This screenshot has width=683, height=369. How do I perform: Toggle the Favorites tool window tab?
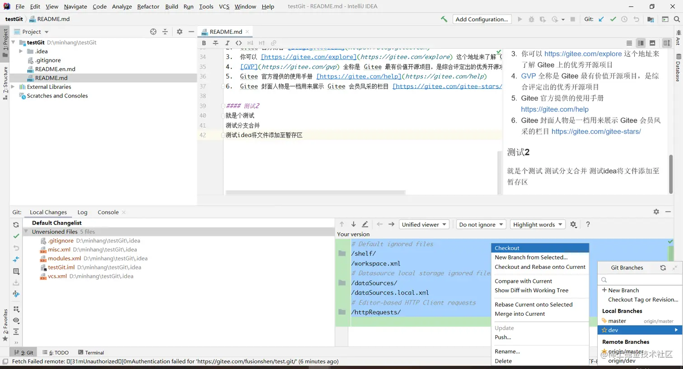pos(5,325)
